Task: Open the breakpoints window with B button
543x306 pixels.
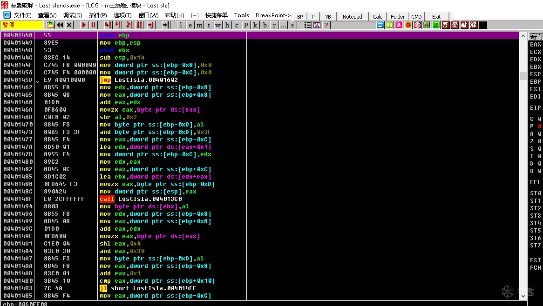Action: pos(265,25)
